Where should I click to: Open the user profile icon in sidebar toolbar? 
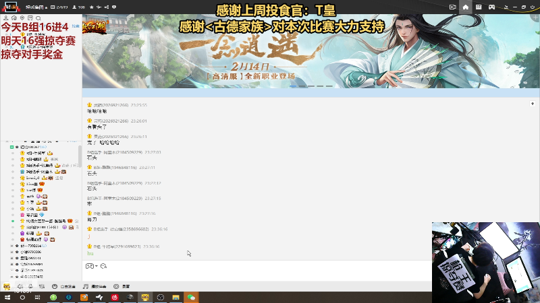coord(6,18)
